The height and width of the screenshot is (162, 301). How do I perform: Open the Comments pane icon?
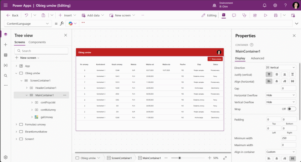[x=234, y=15]
